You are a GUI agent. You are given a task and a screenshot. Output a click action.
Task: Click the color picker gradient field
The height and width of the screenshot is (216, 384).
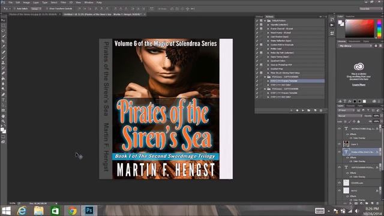[x=360, y=29]
